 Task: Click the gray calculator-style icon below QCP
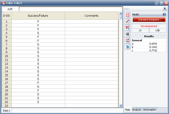(x=127, y=34)
